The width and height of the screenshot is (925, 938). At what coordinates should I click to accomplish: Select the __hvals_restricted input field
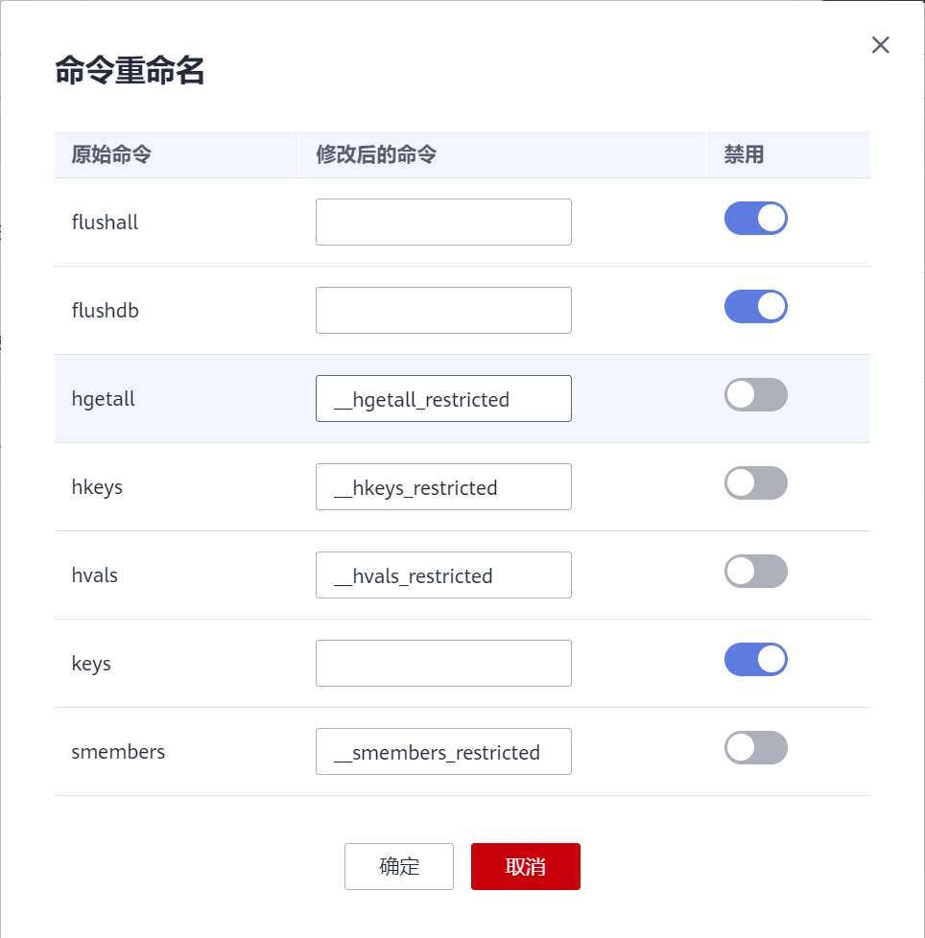point(443,575)
